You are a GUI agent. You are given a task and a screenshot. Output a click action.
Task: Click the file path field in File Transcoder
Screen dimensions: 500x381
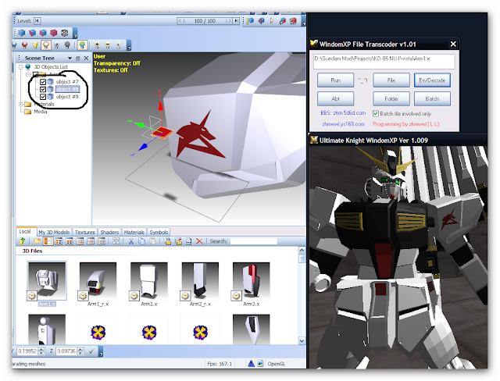click(384, 61)
